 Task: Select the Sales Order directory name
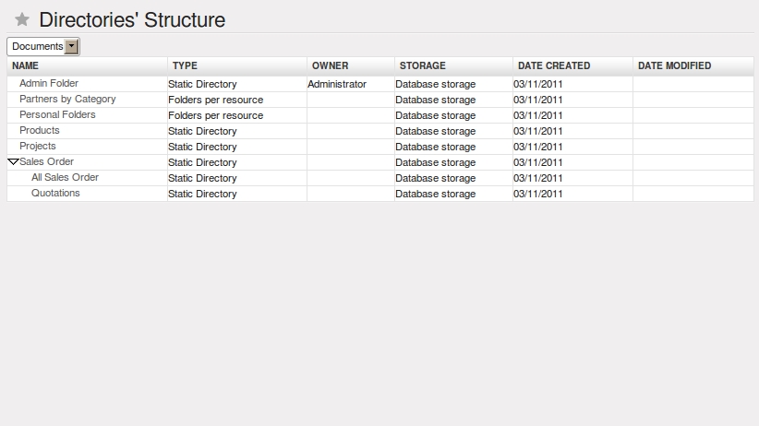tap(46, 161)
